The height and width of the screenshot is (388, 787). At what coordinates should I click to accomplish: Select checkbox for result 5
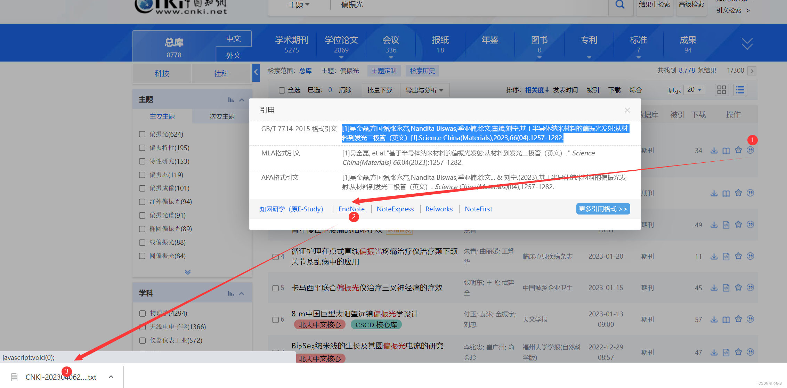point(276,288)
